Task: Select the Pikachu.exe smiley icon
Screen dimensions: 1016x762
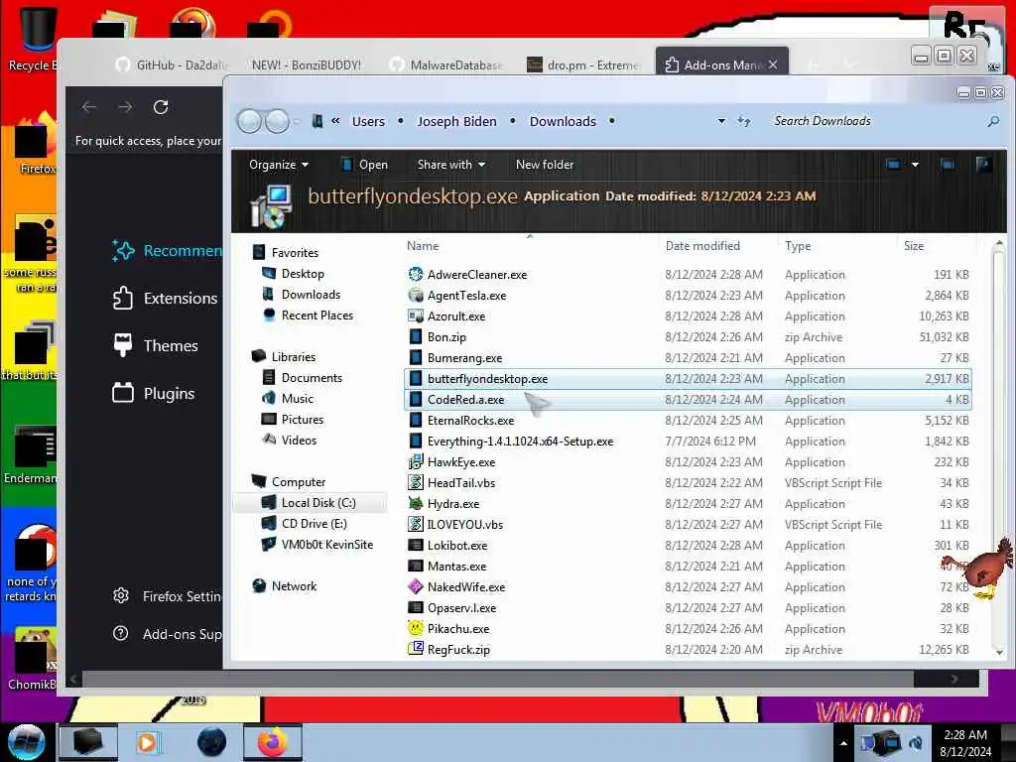Action: tap(416, 628)
